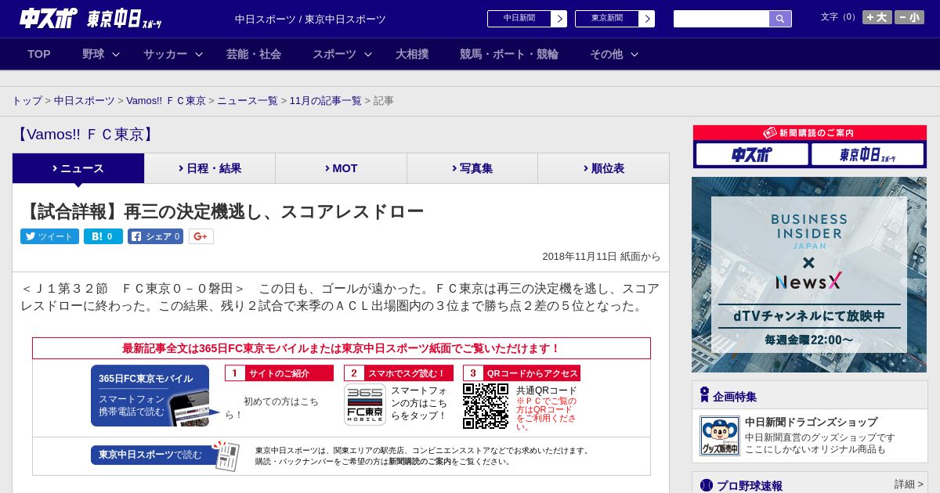Open the TOP menu item
Screen dimensions: 940x493
[39, 54]
